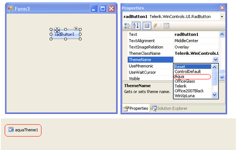Select the ThemeClassName property row
Image resolution: width=237 pixels, height=151 pixels.
[x=150, y=53]
